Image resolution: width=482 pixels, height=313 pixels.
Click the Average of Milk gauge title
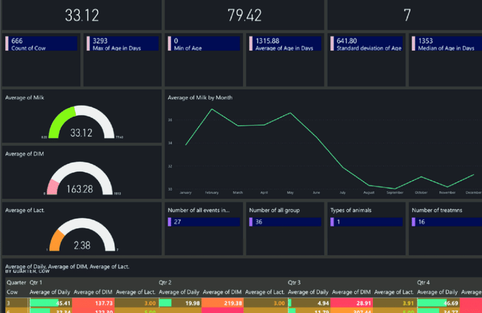(25, 98)
